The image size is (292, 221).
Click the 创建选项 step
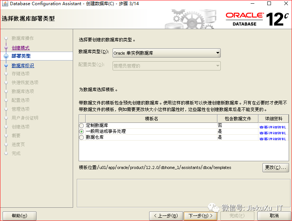20,127
